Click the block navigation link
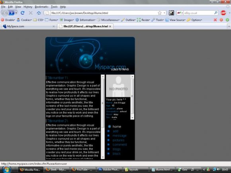 [117, 154]
